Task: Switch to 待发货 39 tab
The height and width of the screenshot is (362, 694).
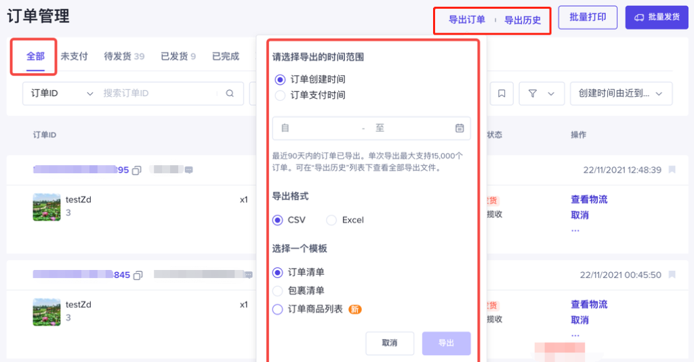Action: click(124, 57)
